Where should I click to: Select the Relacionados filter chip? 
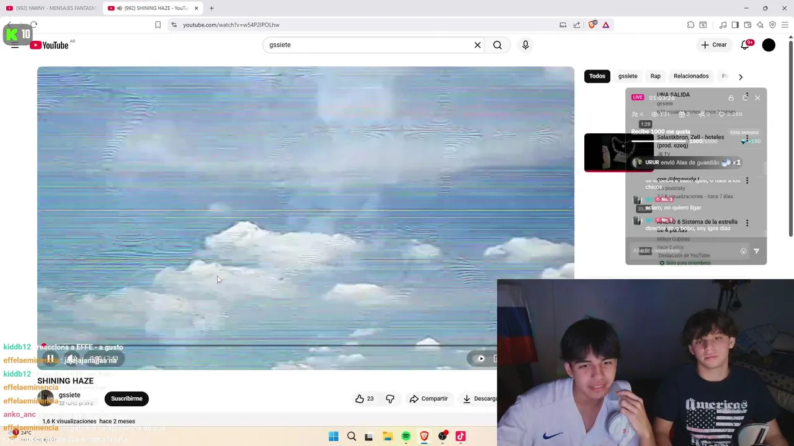click(691, 76)
